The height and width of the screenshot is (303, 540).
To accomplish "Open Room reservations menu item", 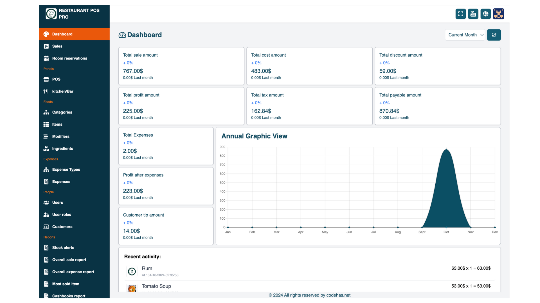I will click(x=69, y=58).
